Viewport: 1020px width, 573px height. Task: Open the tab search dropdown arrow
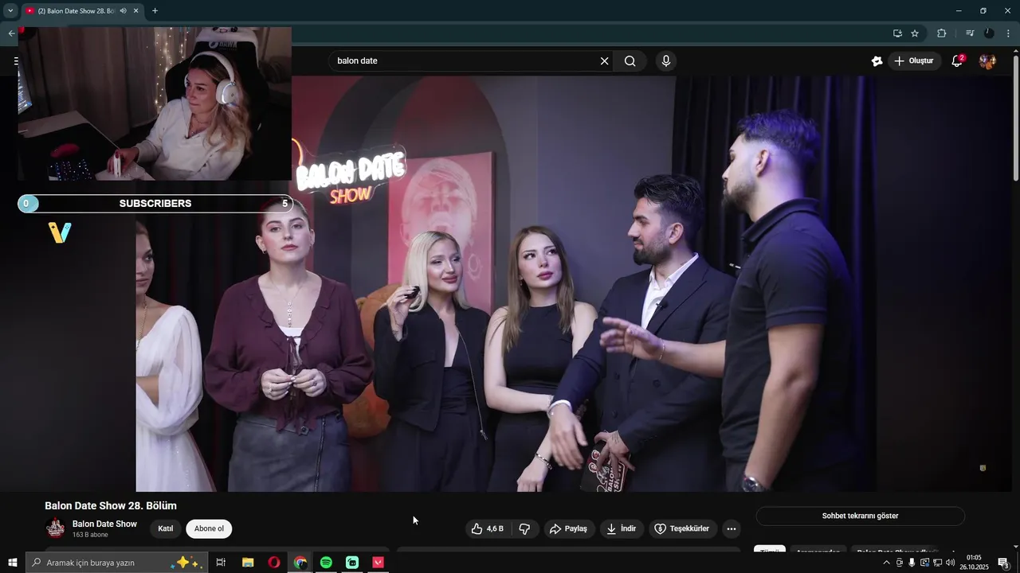(x=10, y=11)
